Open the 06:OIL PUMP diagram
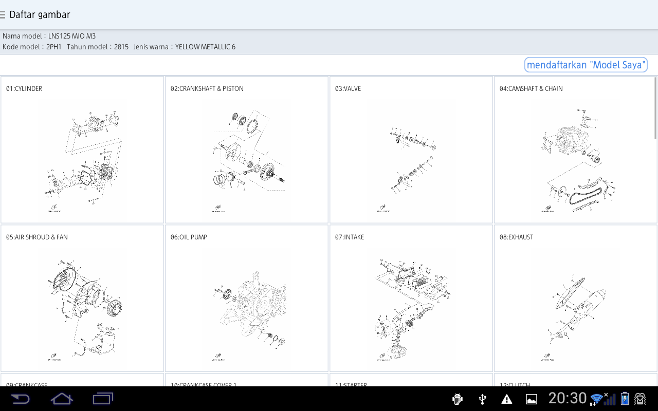Image resolution: width=658 pixels, height=411 pixels. pos(247,298)
